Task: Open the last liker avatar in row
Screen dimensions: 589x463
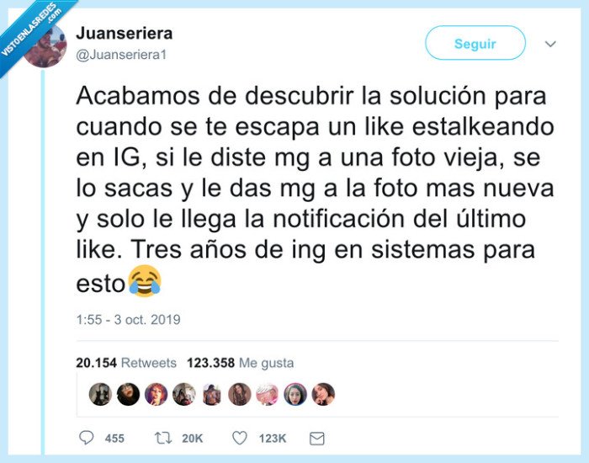Action: pos(323,394)
